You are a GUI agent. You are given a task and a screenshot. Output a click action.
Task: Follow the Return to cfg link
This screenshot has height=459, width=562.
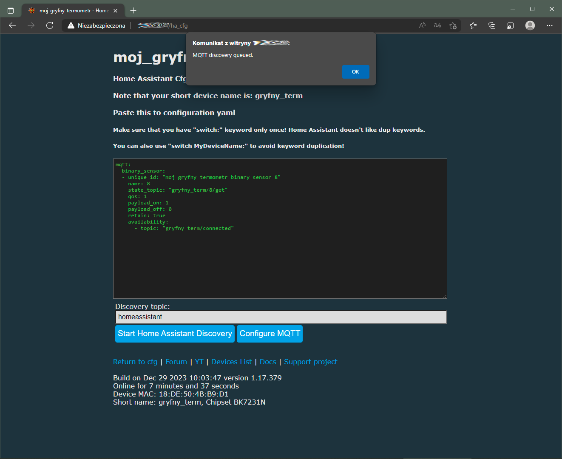[x=135, y=362]
